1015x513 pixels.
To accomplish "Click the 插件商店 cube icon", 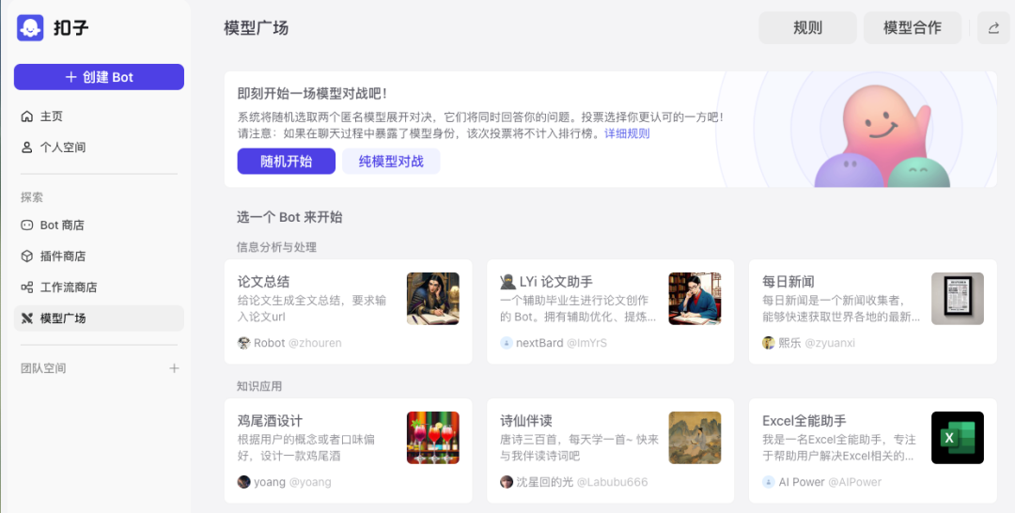I will 26,256.
